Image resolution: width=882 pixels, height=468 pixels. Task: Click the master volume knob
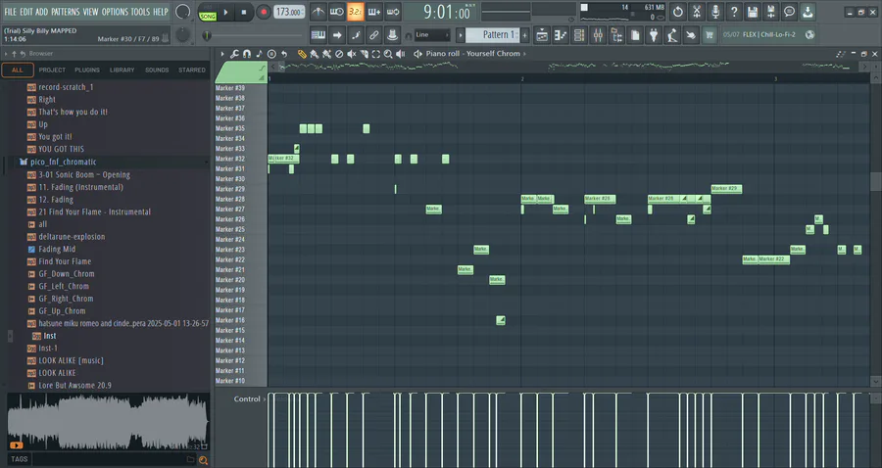[x=183, y=12]
